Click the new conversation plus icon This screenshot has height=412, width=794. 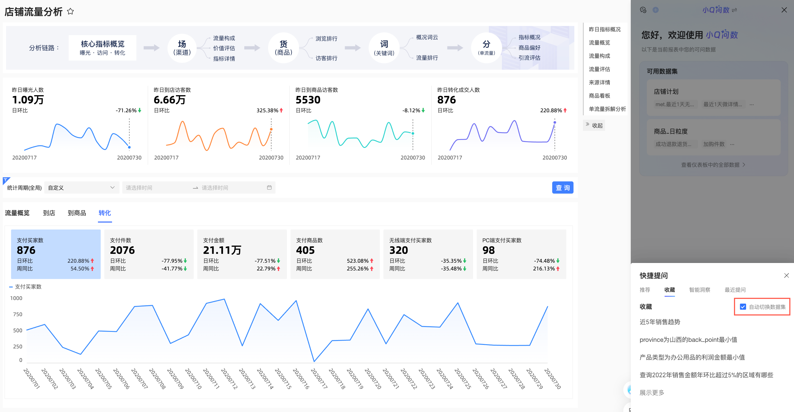click(656, 10)
